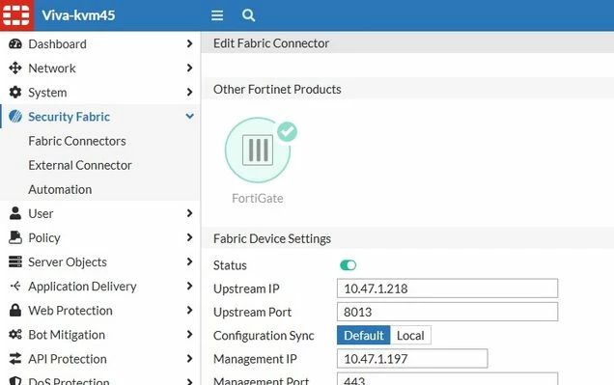Viewport: 614px width, 385px height.
Task: Toggle the hamburger menu icon
Action: 217,15
